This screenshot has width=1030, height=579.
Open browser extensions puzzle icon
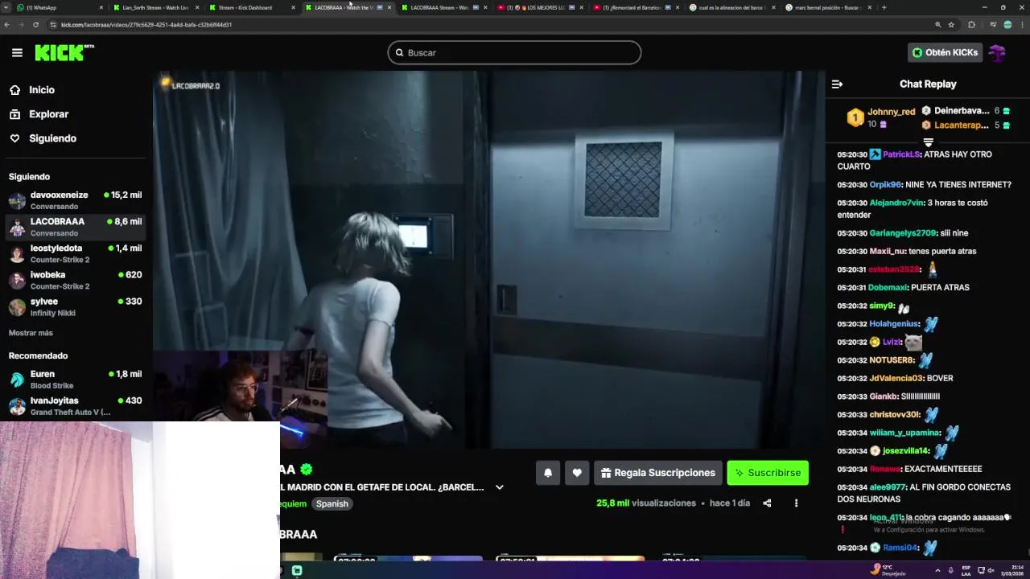(x=971, y=25)
